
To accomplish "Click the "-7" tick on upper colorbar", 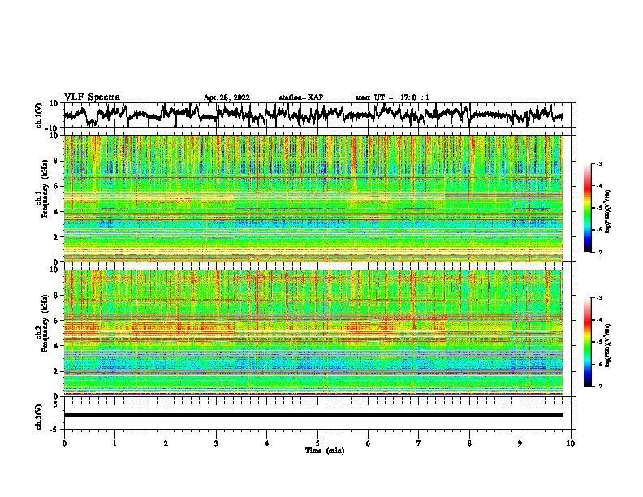I will [599, 252].
